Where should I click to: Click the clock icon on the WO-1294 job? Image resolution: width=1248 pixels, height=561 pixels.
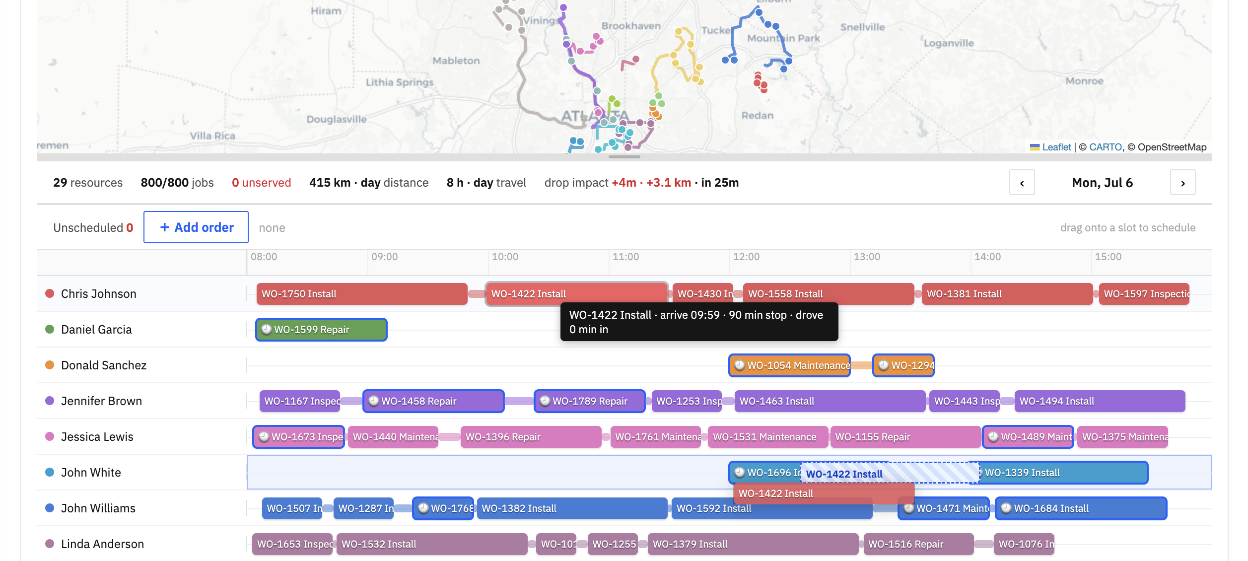coord(884,365)
